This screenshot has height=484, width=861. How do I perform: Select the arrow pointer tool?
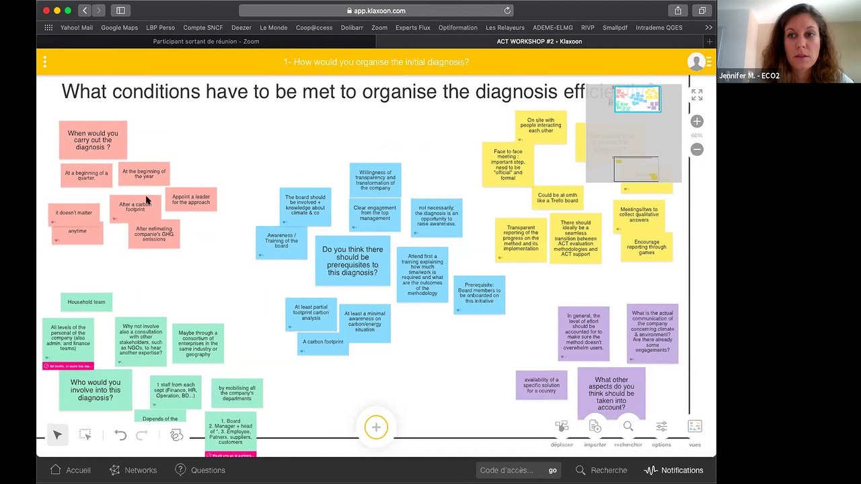click(57, 435)
